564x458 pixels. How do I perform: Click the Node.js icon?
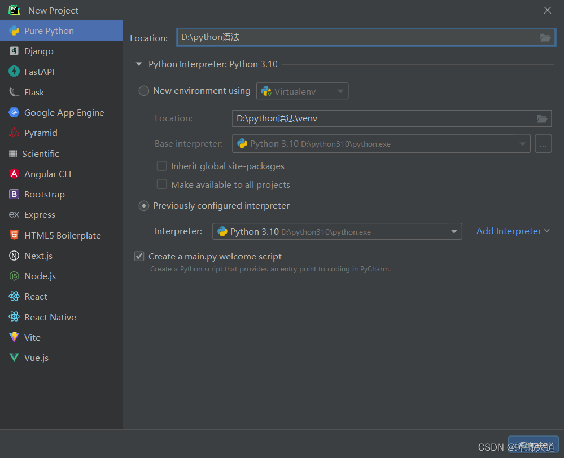(x=14, y=276)
